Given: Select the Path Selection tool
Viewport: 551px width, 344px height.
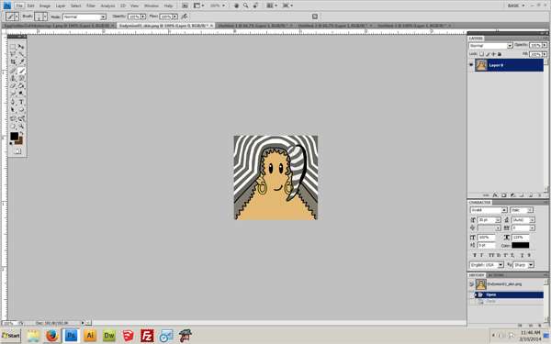Looking at the screenshot, I should tap(13, 109).
